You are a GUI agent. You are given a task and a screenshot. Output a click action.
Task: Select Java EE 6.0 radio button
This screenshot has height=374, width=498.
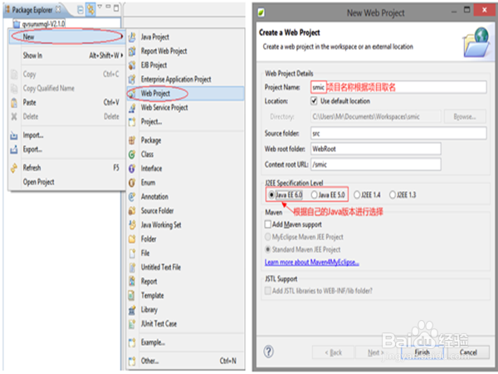coord(271,194)
